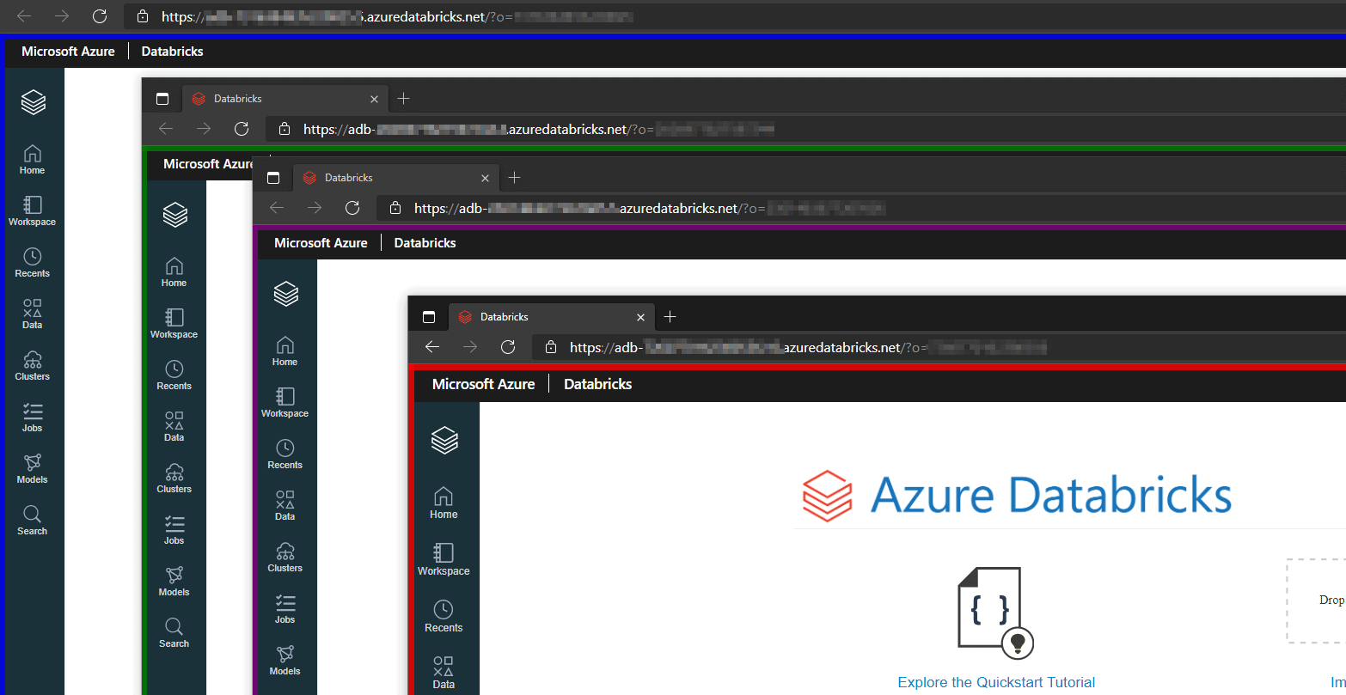Viewport: 1346px width, 695px height.
Task: Open Jobs in the purple-bordered window sidebar
Action: tap(284, 609)
